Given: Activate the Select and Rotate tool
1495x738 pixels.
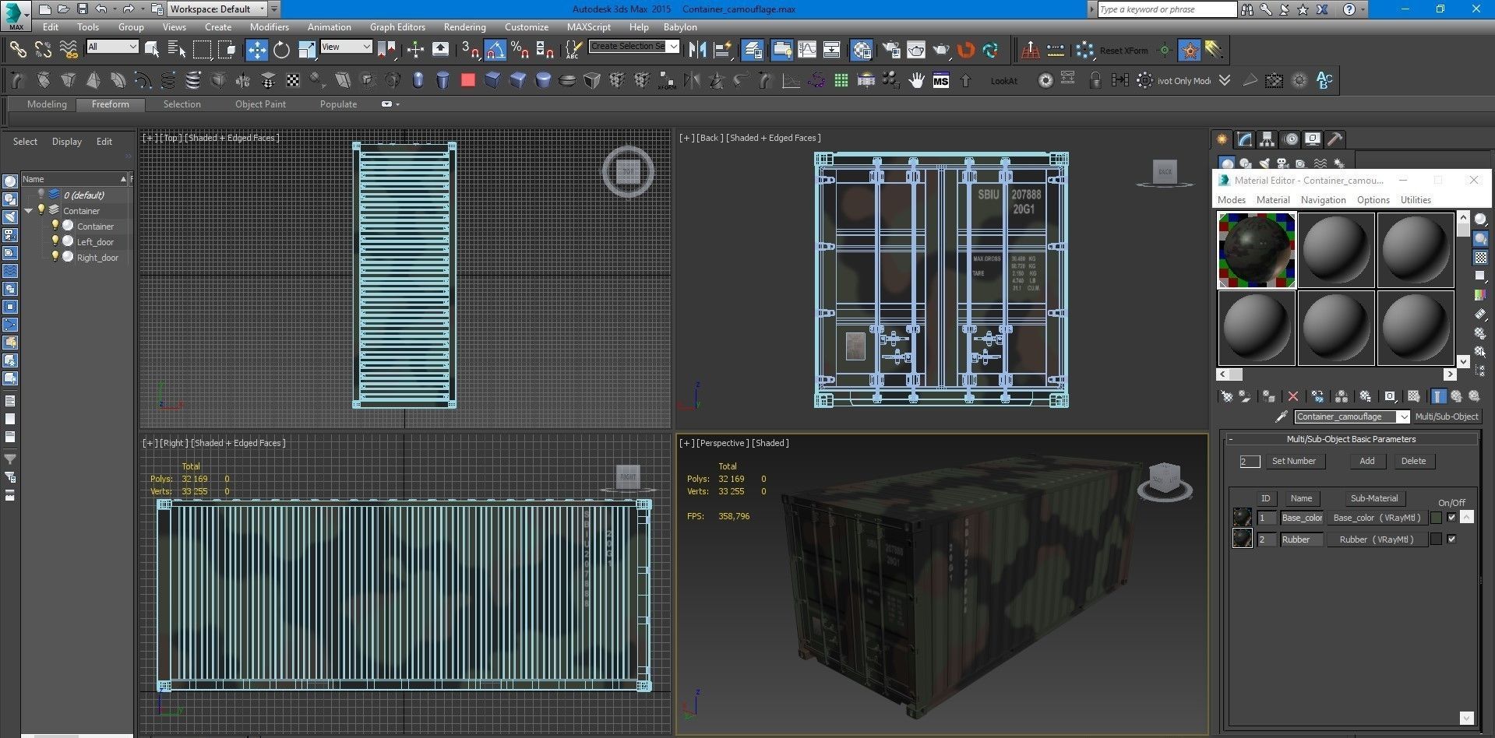Looking at the screenshot, I should click(281, 51).
